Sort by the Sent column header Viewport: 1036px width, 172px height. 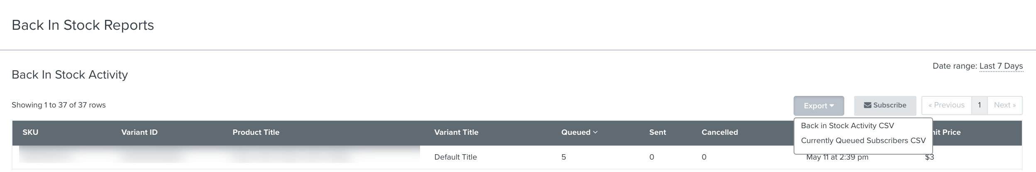point(657,132)
